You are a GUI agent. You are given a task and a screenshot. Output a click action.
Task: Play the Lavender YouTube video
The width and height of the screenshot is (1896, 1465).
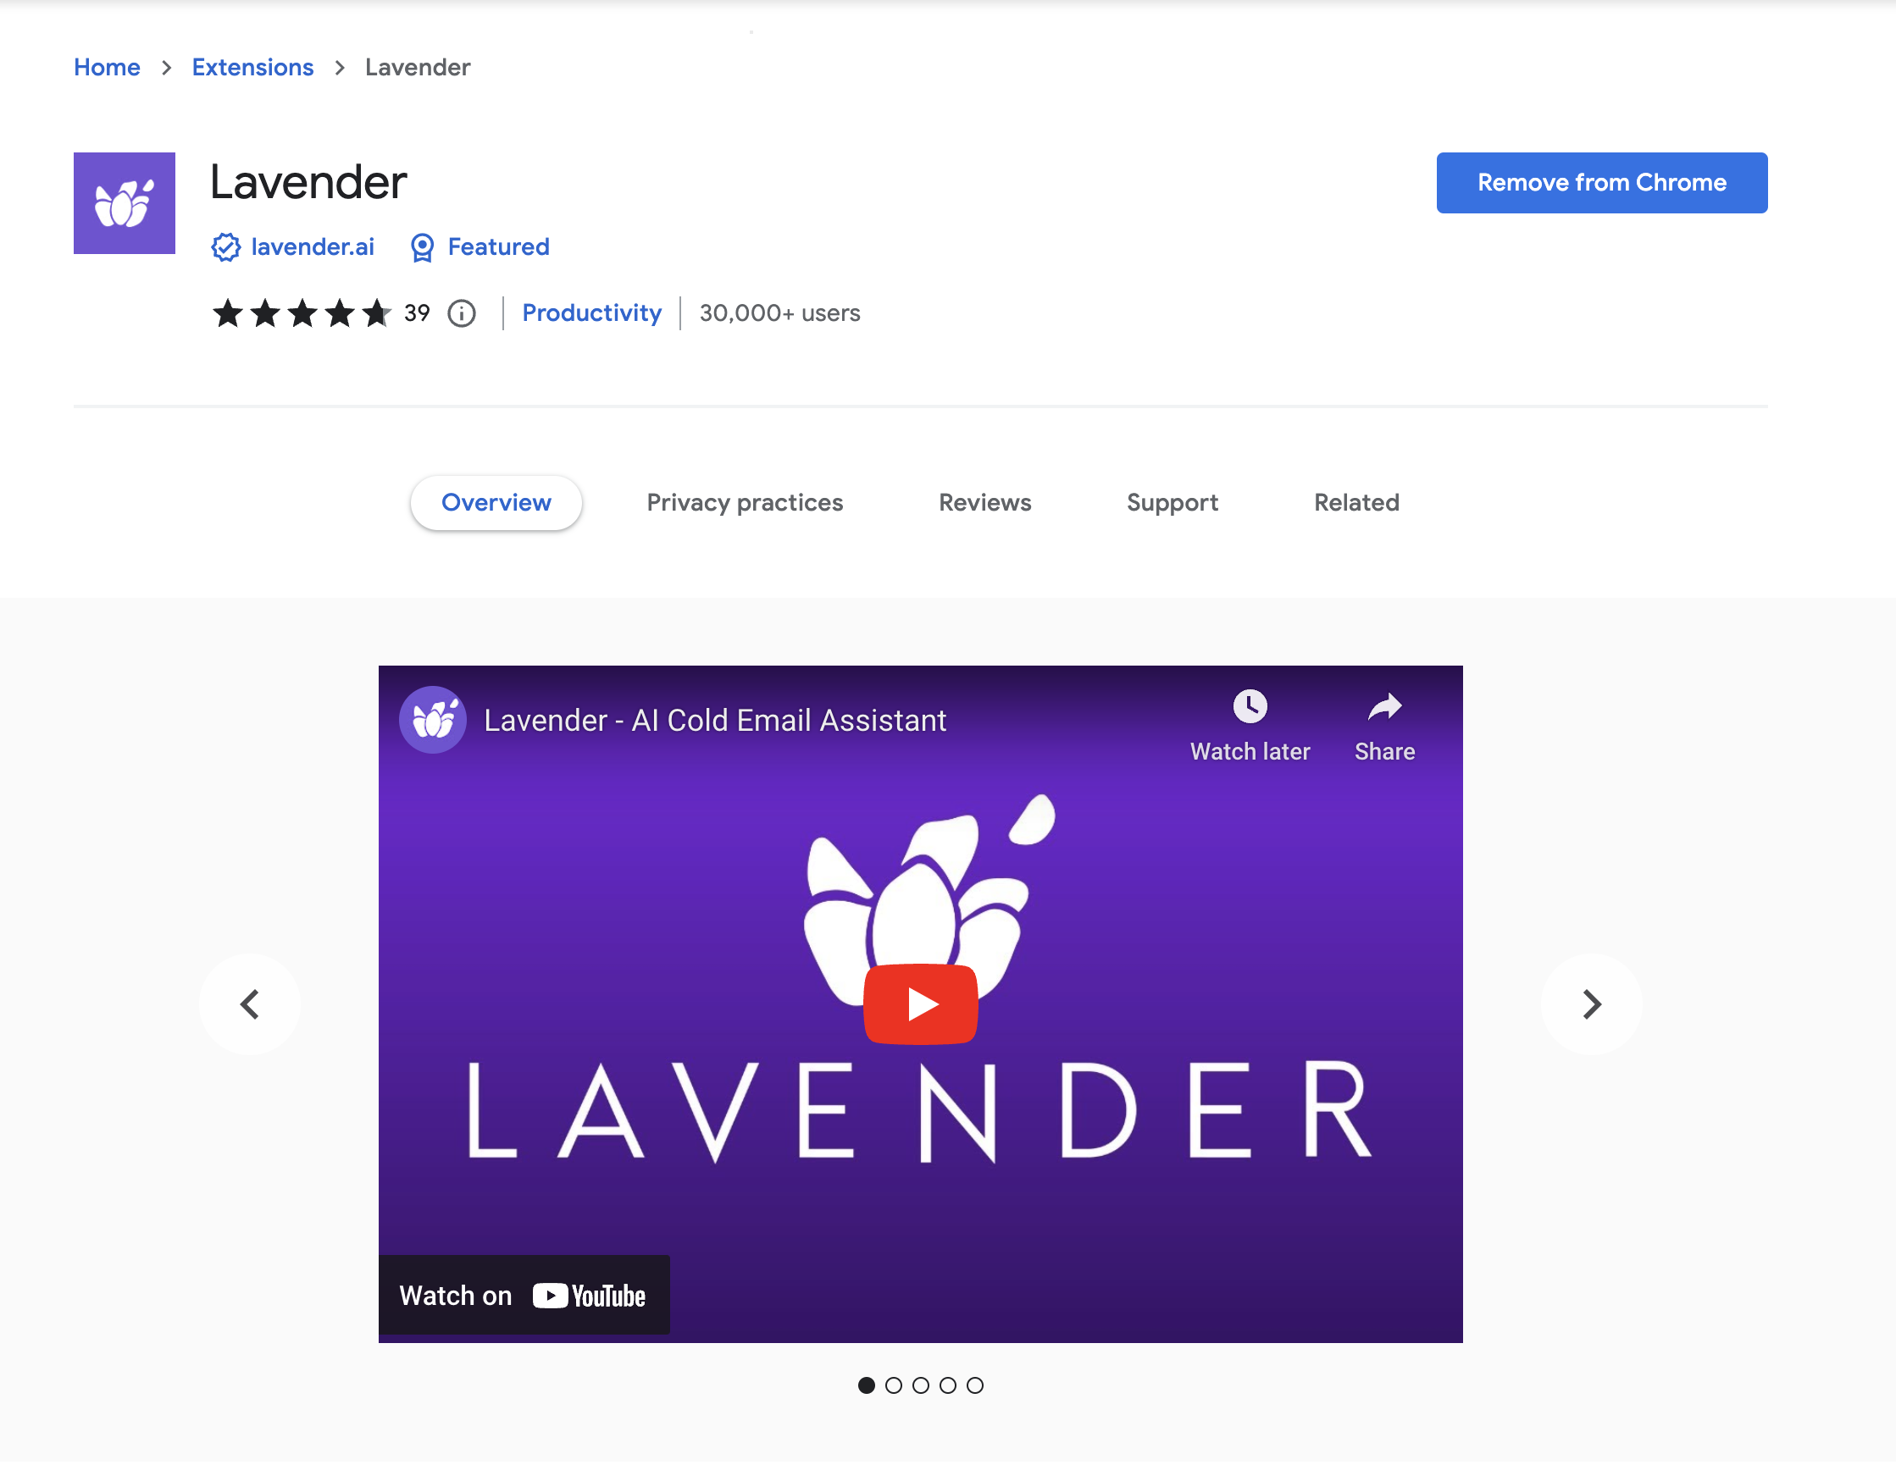coord(921,1004)
